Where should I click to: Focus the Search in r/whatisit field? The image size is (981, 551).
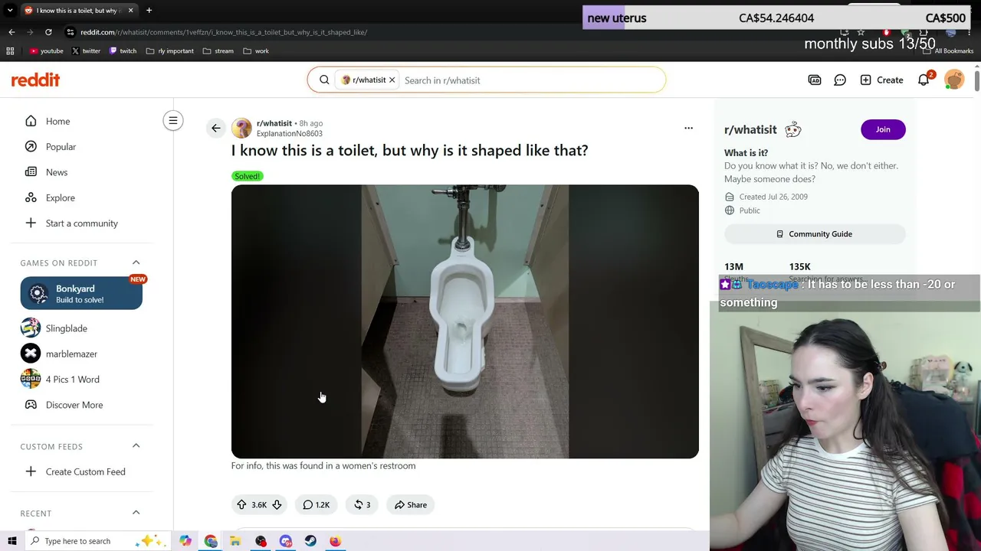pyautogui.click(x=530, y=80)
